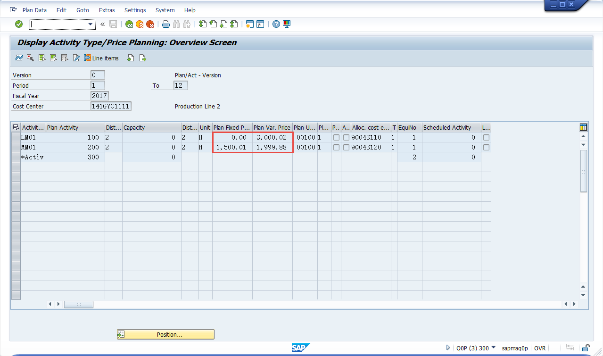Toggle the L.. column checkbox in row MM01
The width and height of the screenshot is (603, 356).
tap(486, 147)
